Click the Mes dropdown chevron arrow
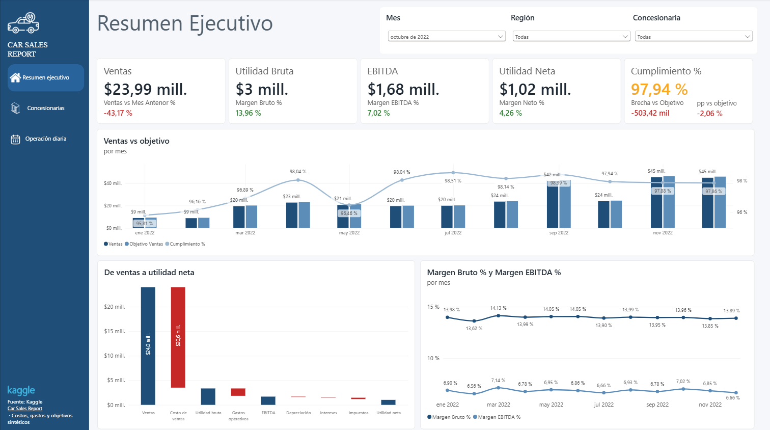The width and height of the screenshot is (770, 430). (x=501, y=37)
